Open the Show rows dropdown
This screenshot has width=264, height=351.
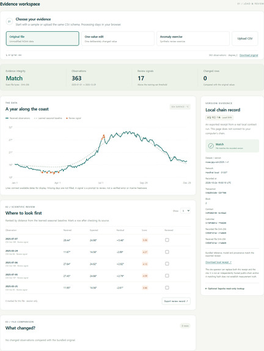(x=185, y=211)
